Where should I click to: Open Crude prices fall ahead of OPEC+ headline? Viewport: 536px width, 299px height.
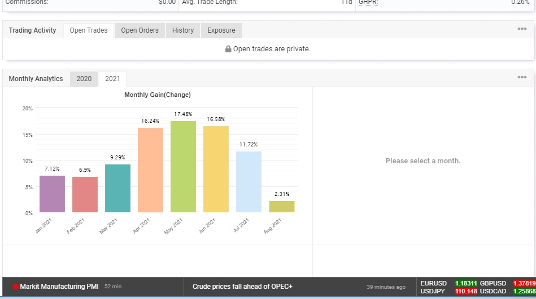pyautogui.click(x=242, y=287)
